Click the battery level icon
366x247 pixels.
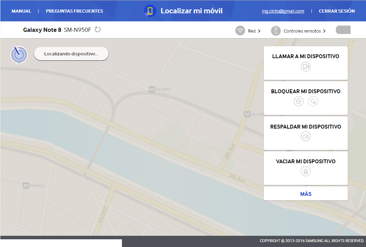[x=343, y=30]
